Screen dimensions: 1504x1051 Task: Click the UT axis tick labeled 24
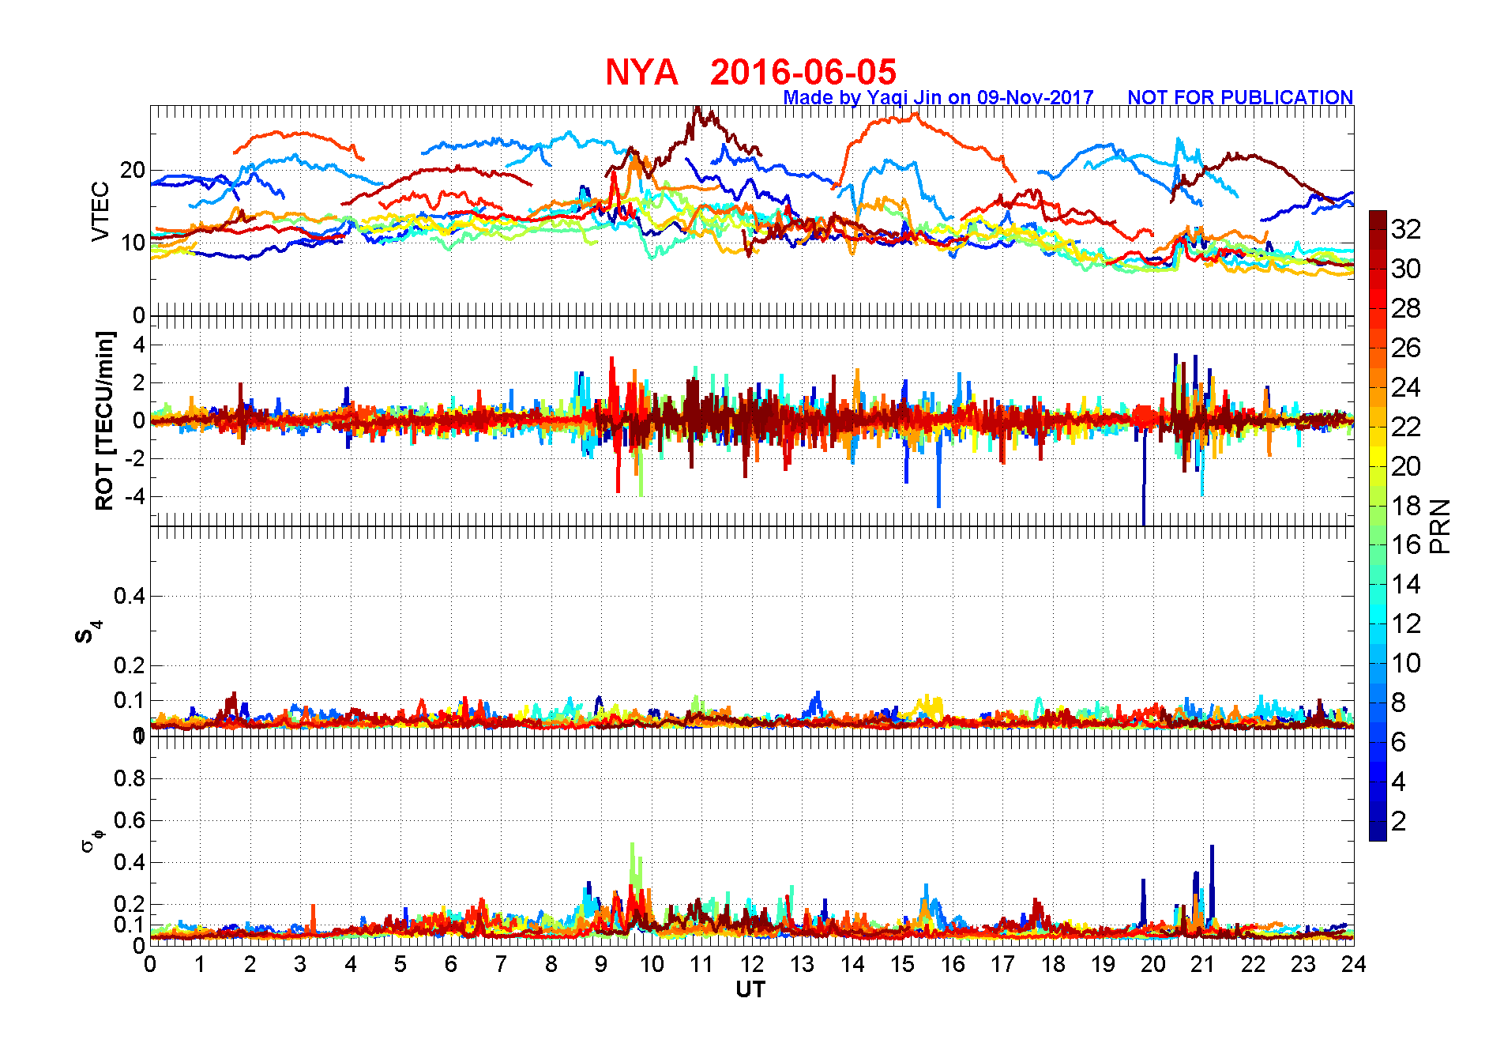[1353, 964]
